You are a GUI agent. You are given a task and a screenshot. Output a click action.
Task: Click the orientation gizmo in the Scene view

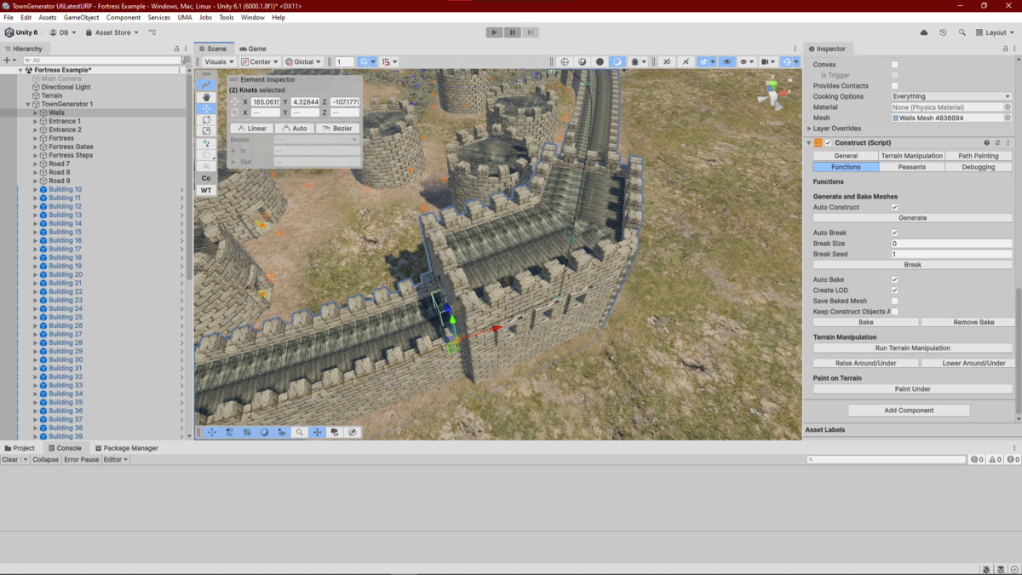[x=772, y=94]
